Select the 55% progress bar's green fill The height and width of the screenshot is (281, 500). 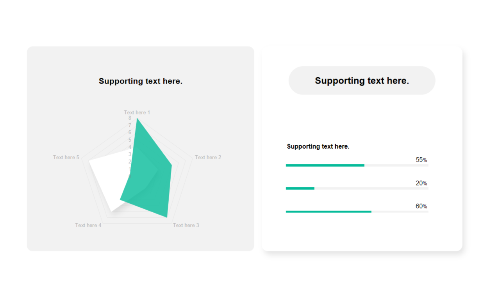325,165
